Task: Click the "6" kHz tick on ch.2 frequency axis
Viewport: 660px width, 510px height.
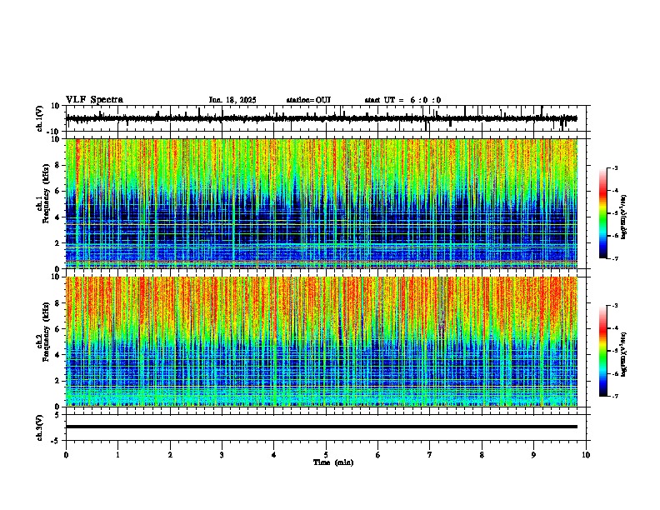Action: pyautogui.click(x=58, y=328)
